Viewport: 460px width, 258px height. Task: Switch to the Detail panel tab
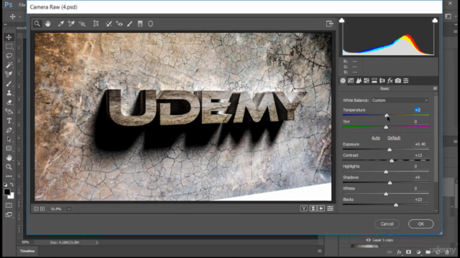[x=359, y=81]
